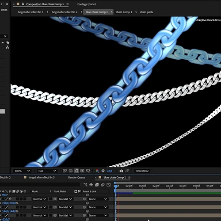Screen dimensions: 221x221
Task: Click the reset exposure icon
Action: (x=103, y=171)
